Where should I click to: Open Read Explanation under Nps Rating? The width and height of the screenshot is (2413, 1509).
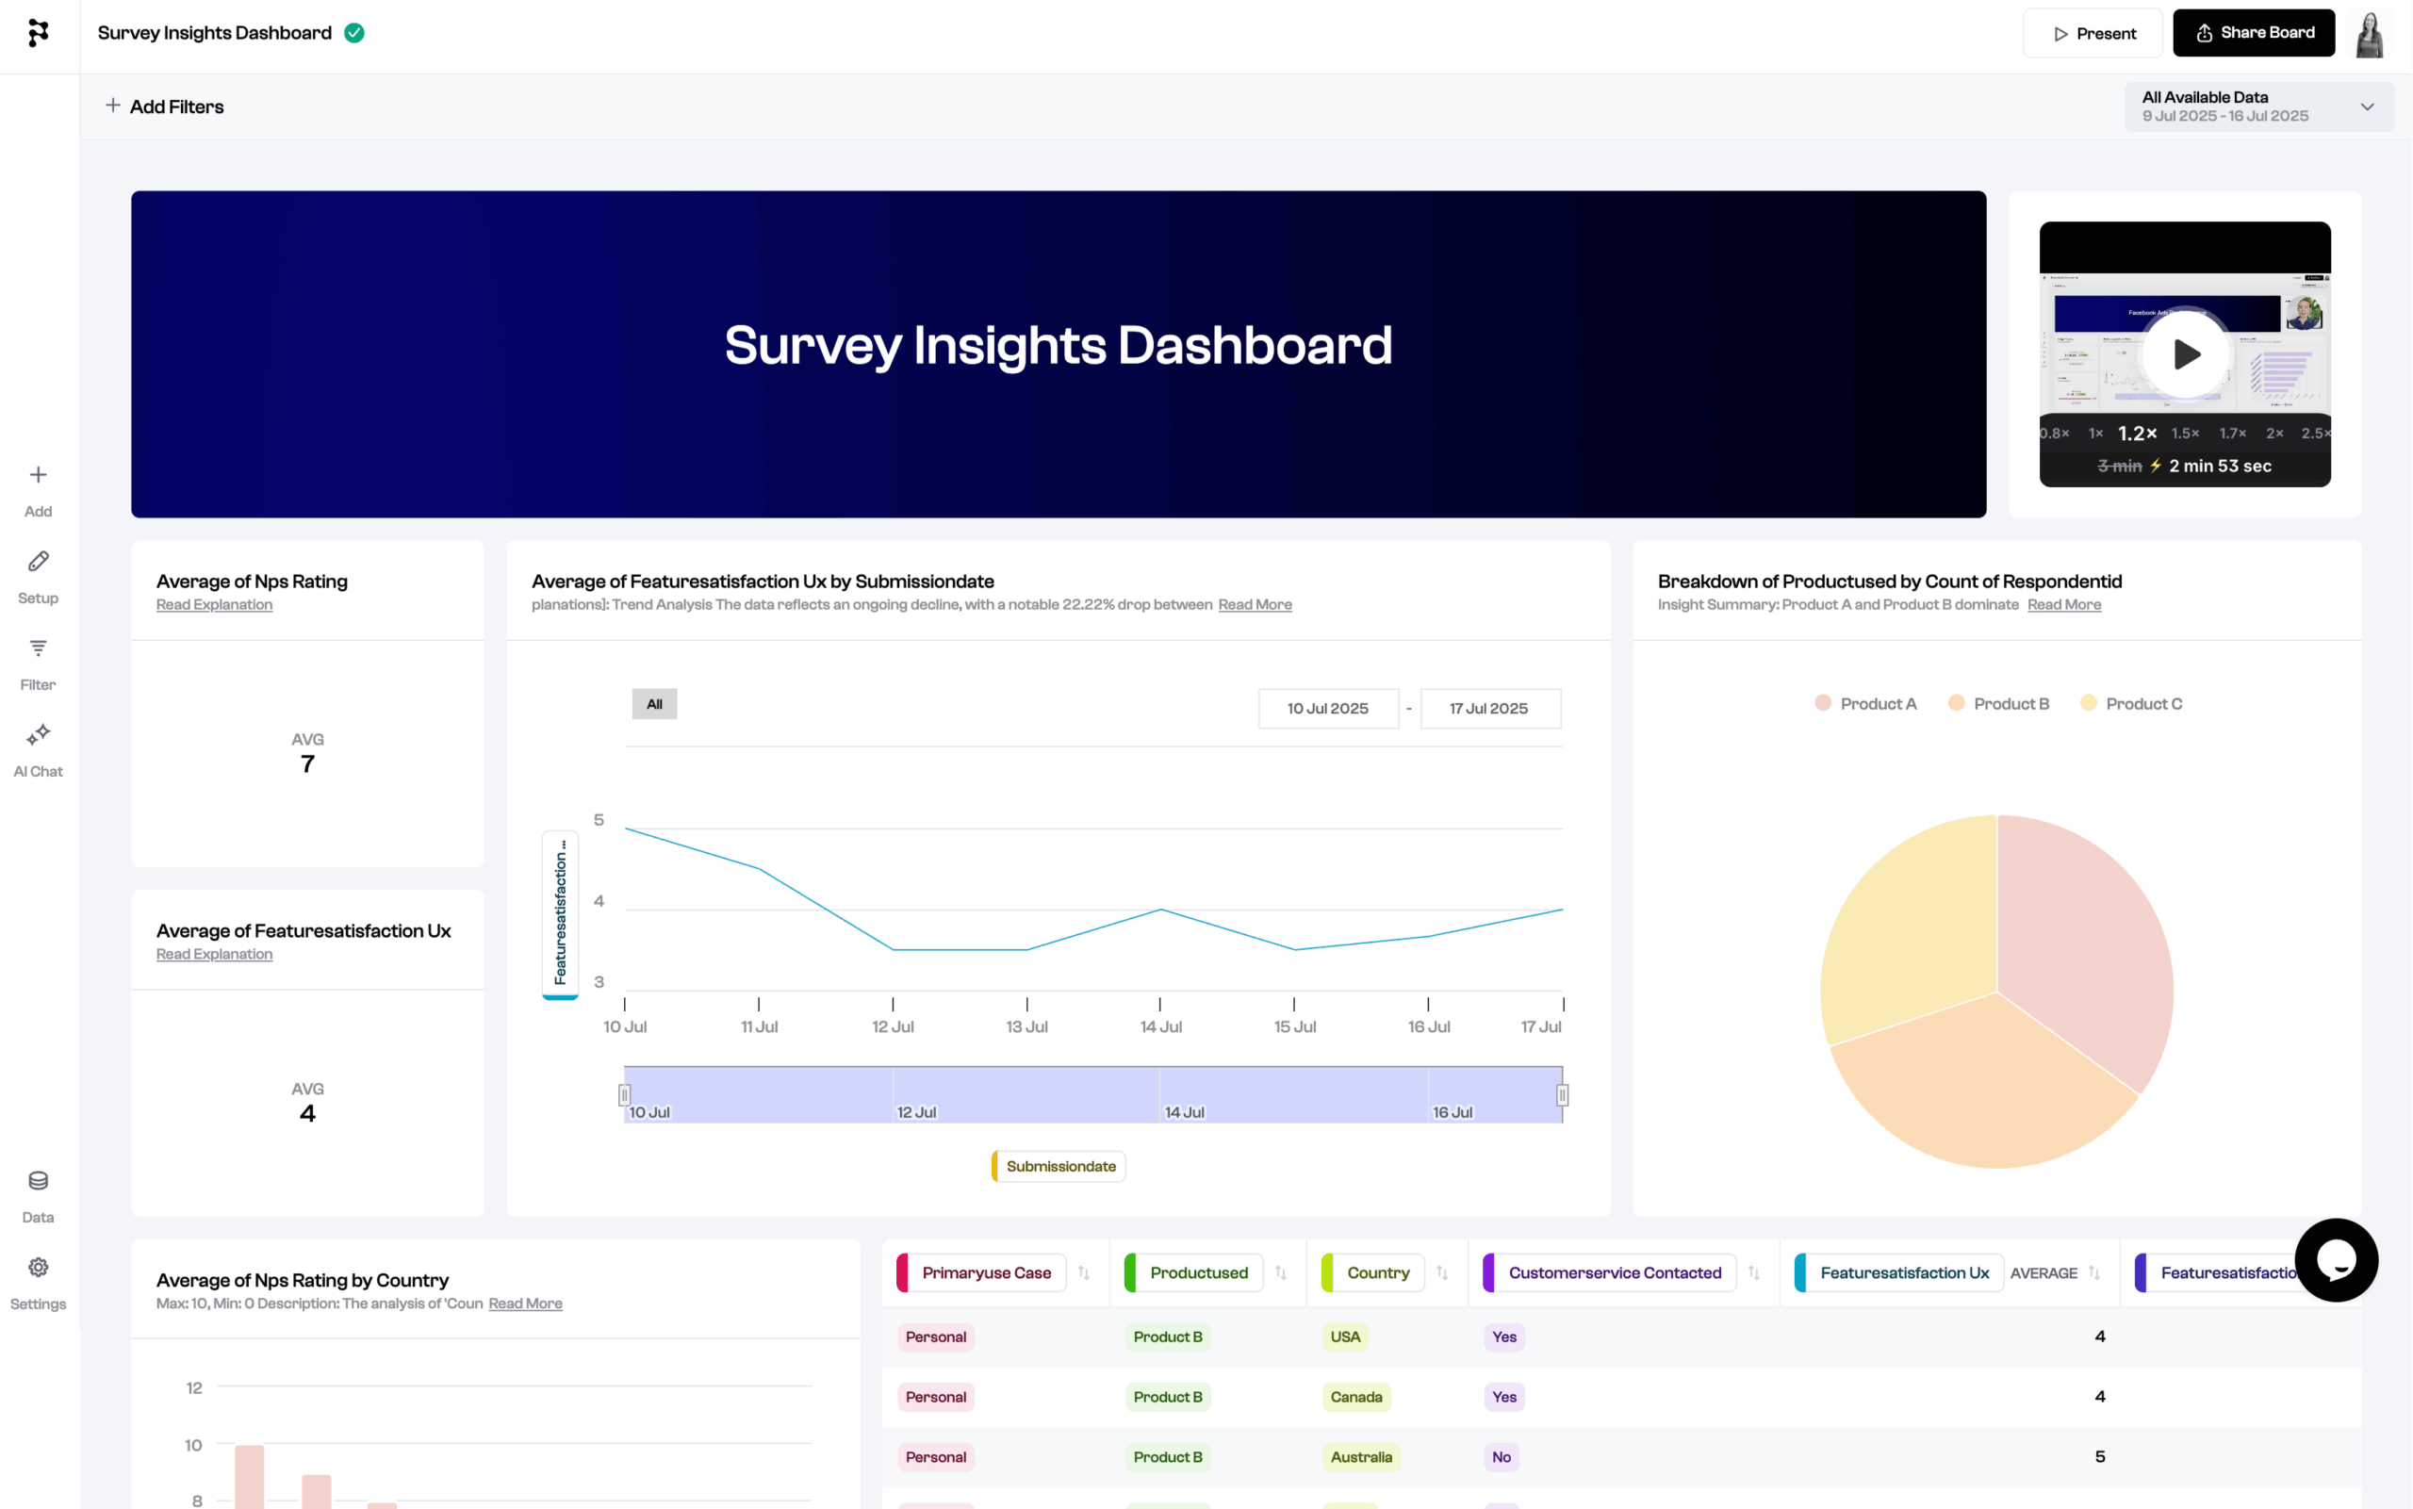tap(214, 605)
